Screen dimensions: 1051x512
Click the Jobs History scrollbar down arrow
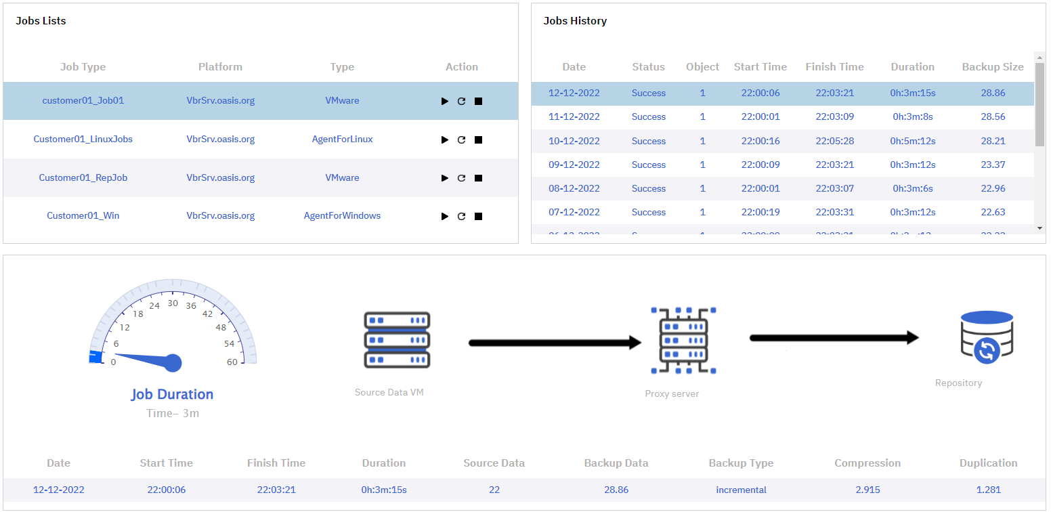[1040, 229]
